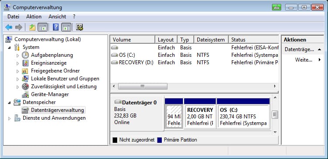Image resolution: width=328 pixels, height=159 pixels.
Task: Open the Datei menu
Action: coord(13,17)
